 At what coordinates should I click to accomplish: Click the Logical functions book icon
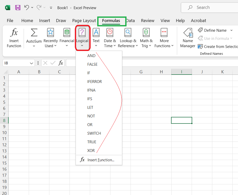[x=82, y=32]
